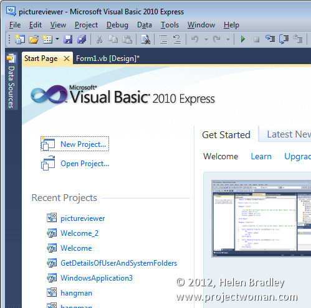The image size is (311, 308).
Task: Select the Start Page tab
Action: pyautogui.click(x=41, y=58)
